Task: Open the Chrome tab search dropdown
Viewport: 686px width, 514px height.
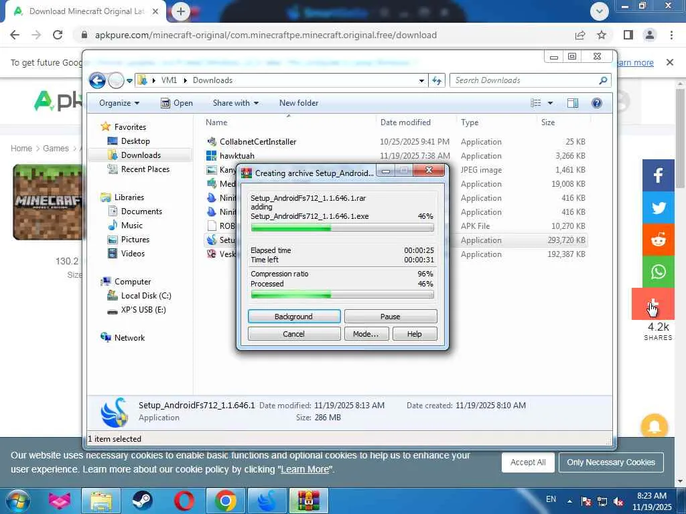Action: click(600, 11)
